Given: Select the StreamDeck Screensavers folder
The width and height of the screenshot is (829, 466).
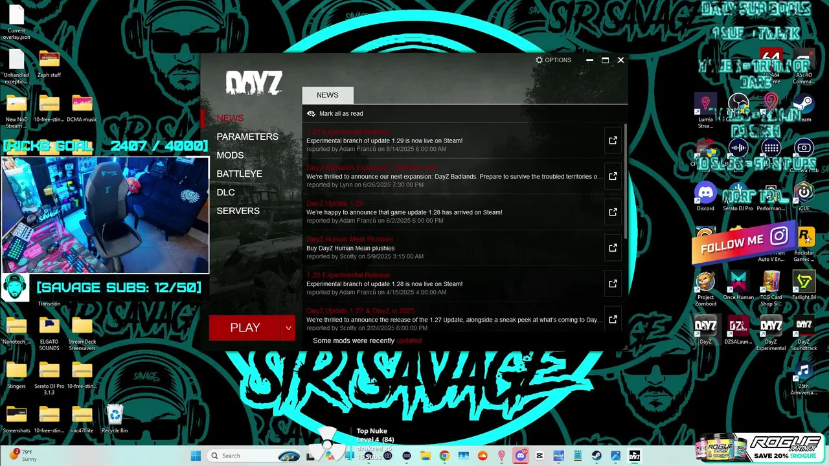Looking at the screenshot, I should 82,333.
